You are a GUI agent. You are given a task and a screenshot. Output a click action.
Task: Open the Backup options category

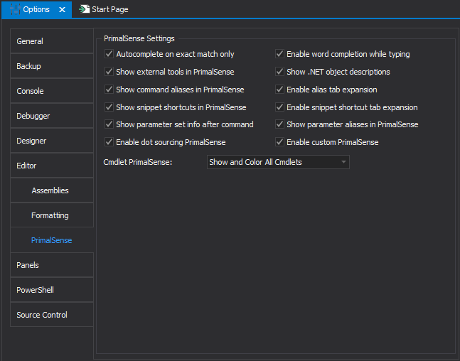[x=52, y=66]
